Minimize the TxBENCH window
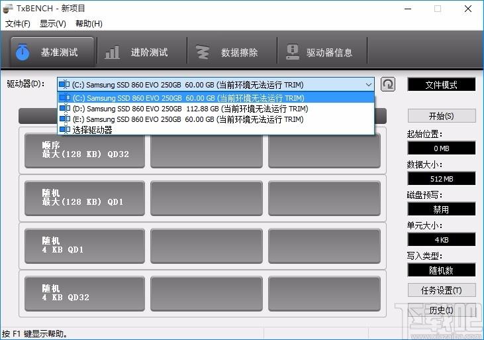The image size is (484, 340). 408,9
